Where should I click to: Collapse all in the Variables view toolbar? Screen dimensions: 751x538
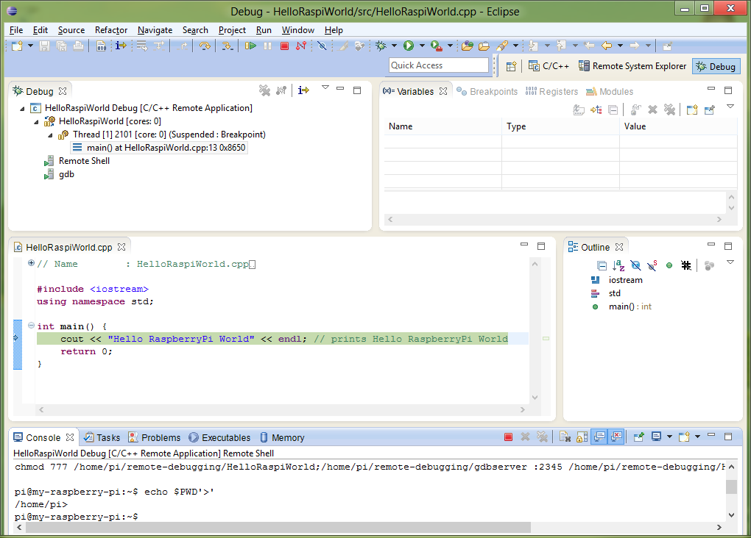(613, 110)
